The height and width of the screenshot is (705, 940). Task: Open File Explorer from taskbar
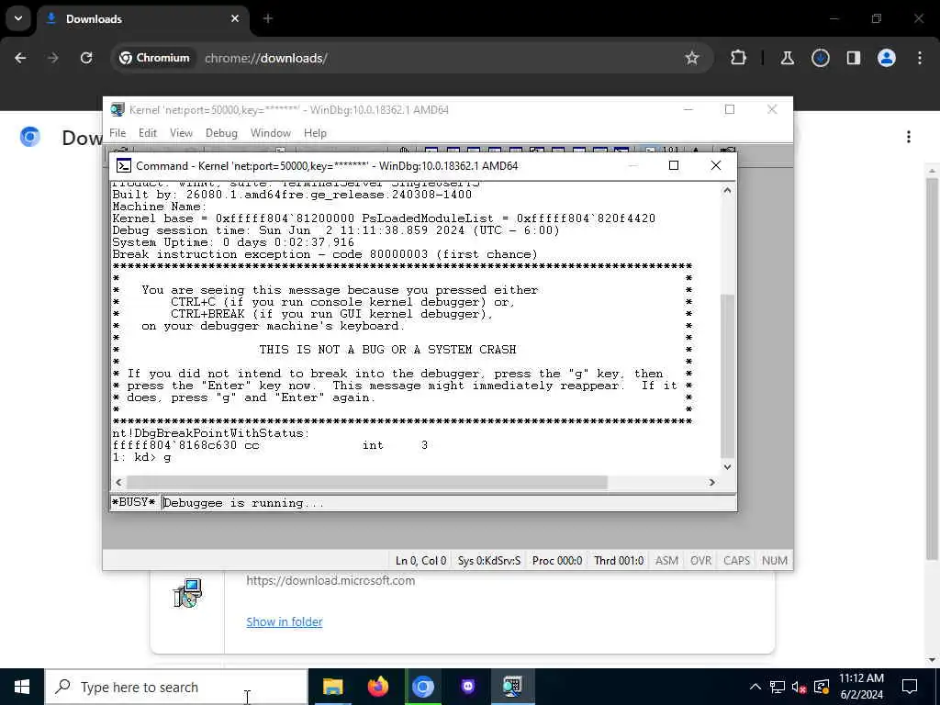tap(332, 687)
